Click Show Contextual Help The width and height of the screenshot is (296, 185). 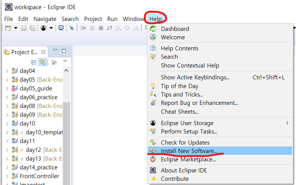220,66
